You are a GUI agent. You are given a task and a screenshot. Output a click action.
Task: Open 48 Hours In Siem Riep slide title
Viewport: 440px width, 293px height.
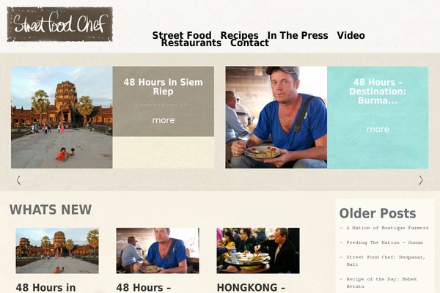[x=163, y=86]
